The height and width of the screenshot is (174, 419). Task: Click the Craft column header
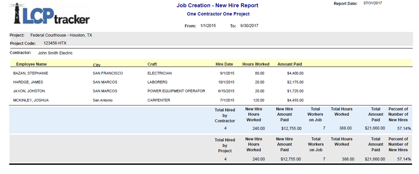(152, 64)
